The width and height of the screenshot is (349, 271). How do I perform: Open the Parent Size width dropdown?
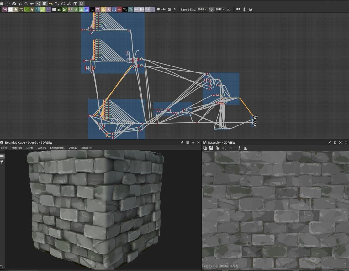click(202, 9)
